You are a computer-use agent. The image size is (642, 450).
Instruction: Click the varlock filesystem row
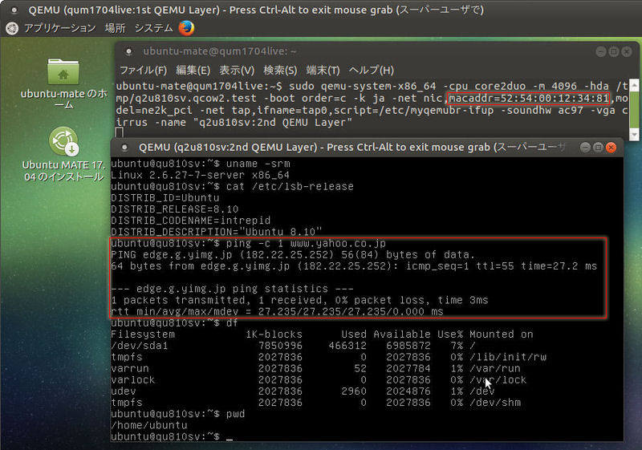pos(319,380)
